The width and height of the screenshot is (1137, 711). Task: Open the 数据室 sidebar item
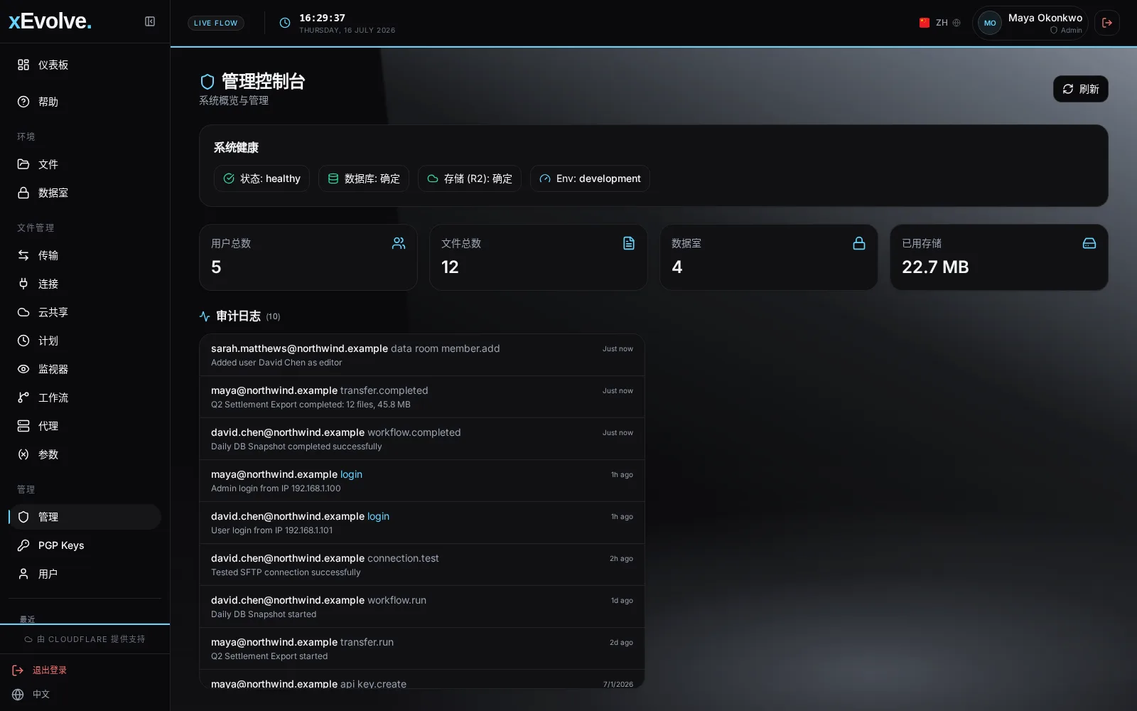(85, 193)
